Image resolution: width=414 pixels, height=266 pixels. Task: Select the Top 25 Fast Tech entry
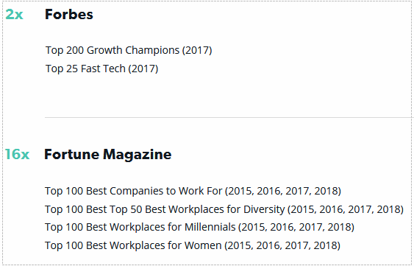[101, 69]
